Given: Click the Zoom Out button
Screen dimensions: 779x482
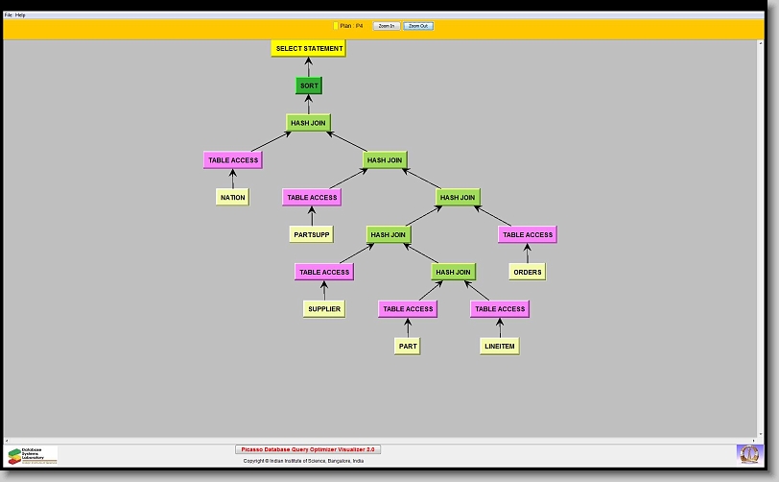Looking at the screenshot, I should [418, 26].
